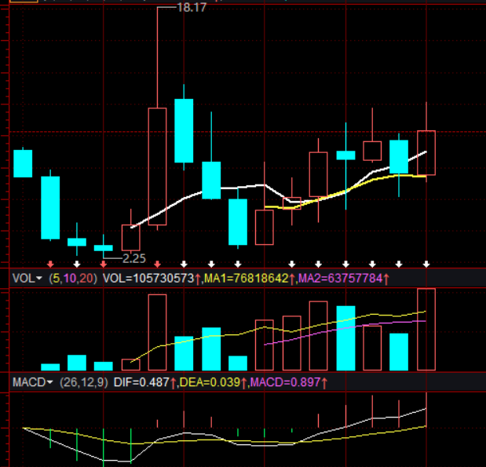Screen dimensions: 486x467
Task: Click the VOL parameters (5,10,20)
Action: [x=74, y=278]
